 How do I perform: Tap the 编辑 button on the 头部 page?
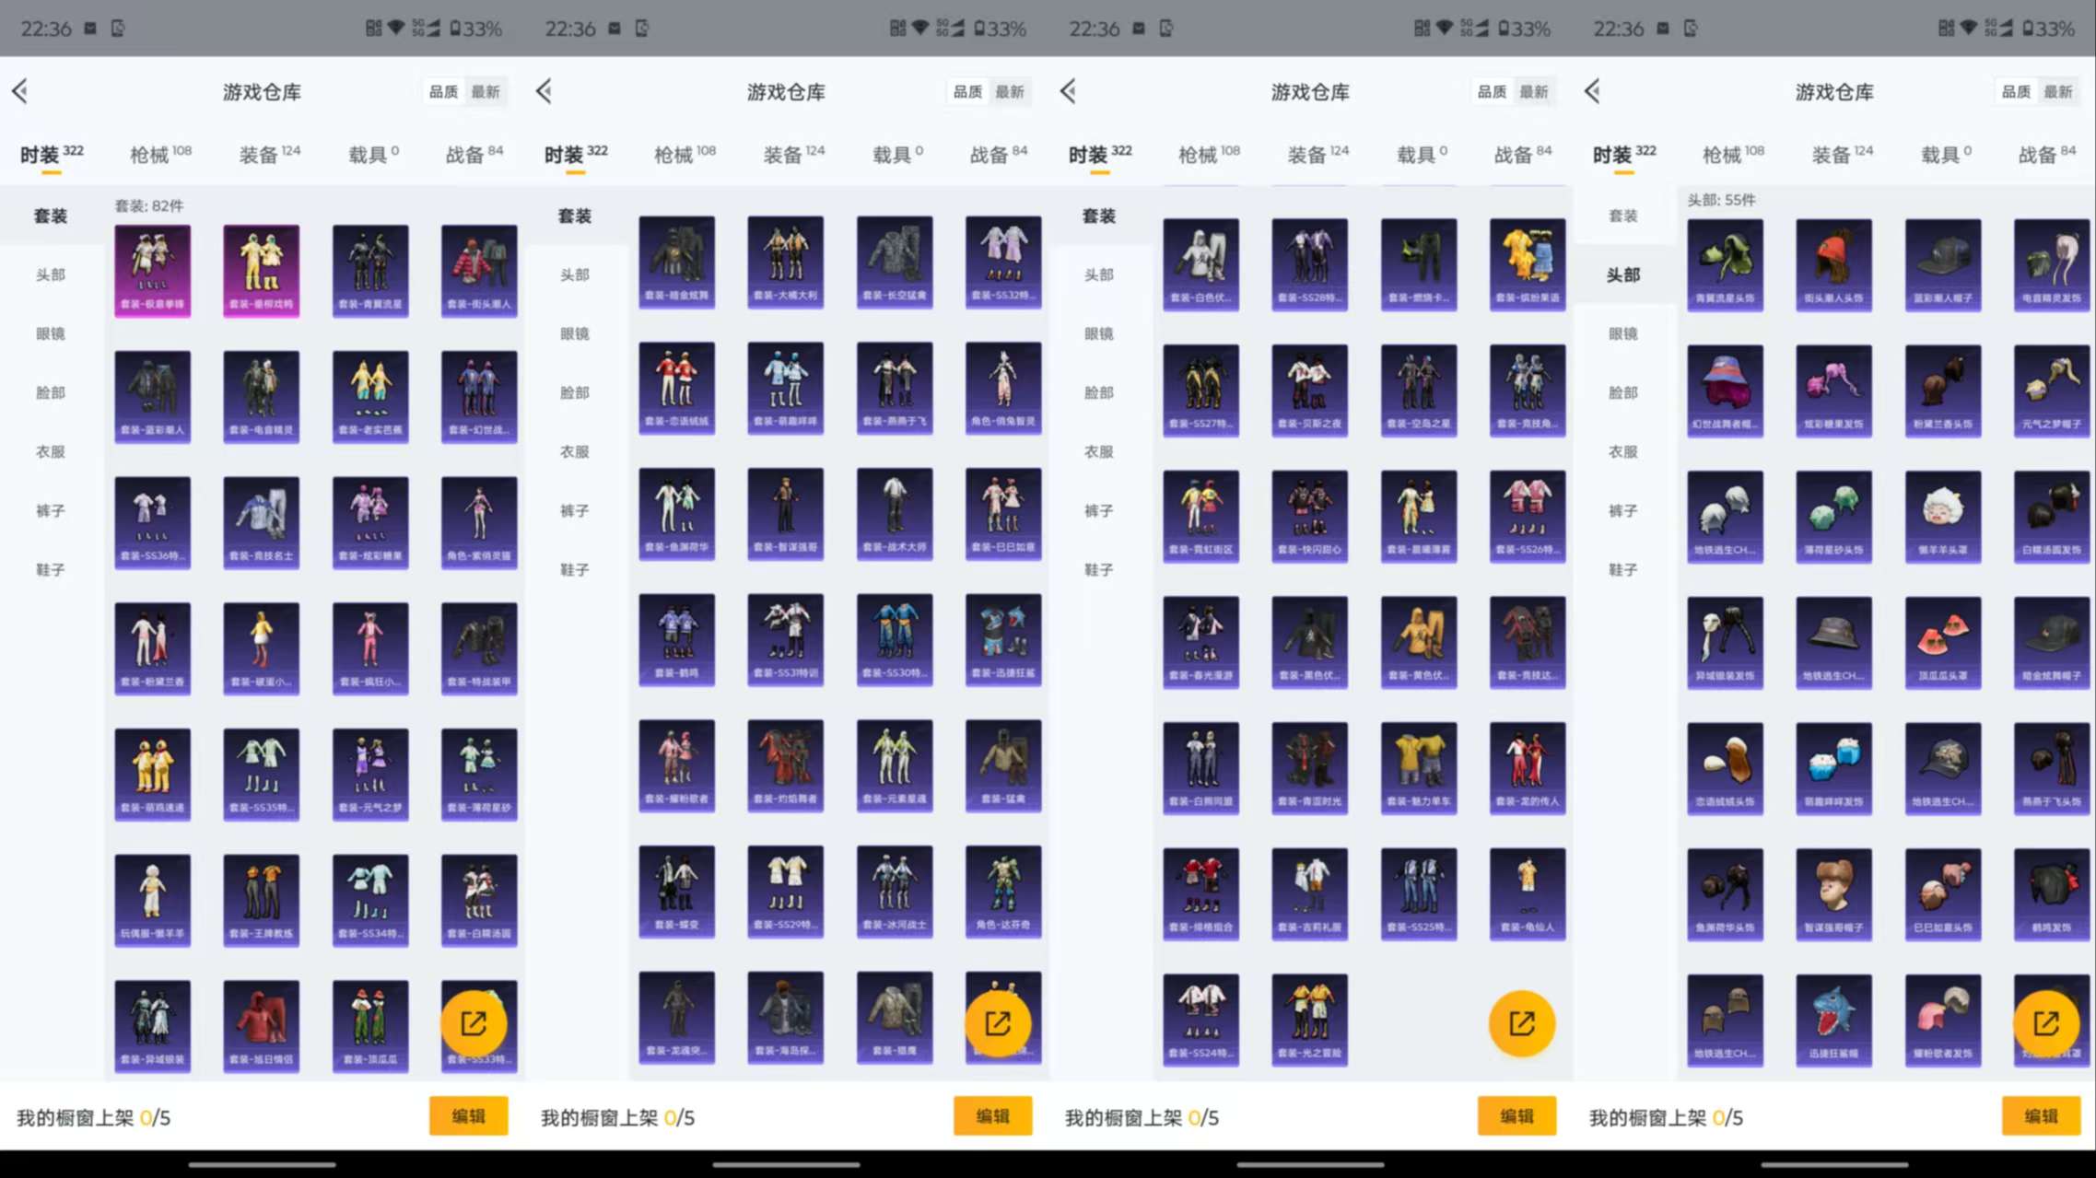(2041, 1115)
